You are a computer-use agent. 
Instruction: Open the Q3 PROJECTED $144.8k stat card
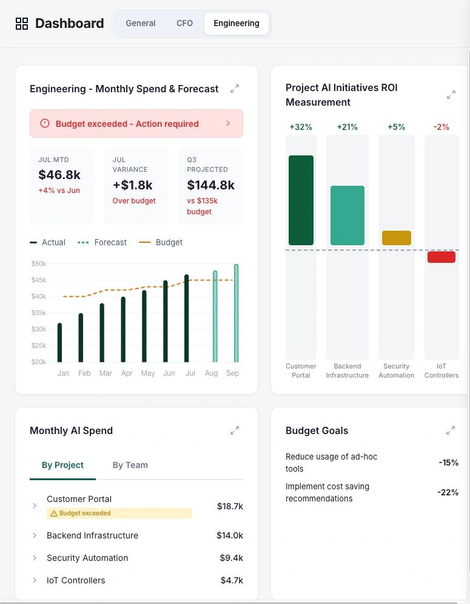click(x=210, y=186)
